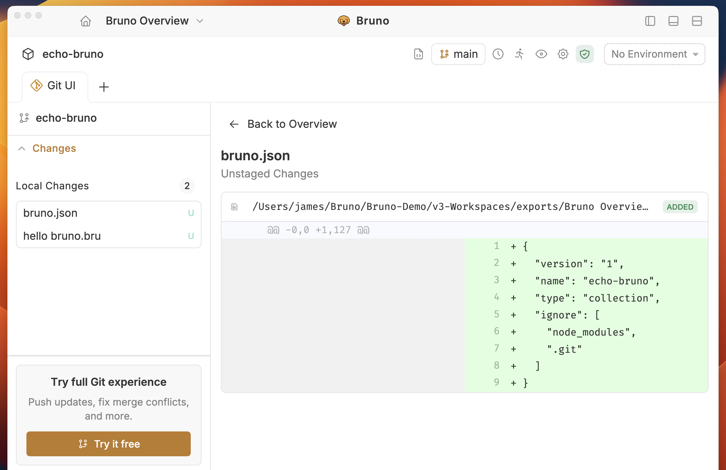
Task: Select hello bruno.bru in Local Changes
Action: [62, 236]
